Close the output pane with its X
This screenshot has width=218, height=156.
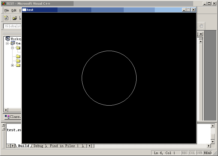[x=4, y=125]
